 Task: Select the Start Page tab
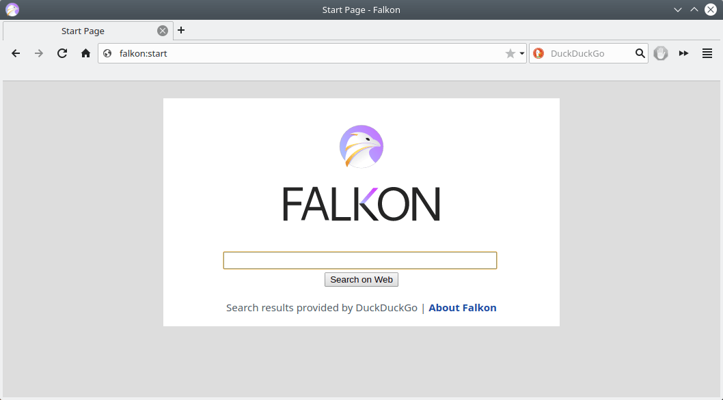tap(87, 31)
